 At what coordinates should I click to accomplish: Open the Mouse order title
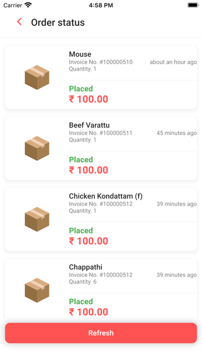click(80, 54)
